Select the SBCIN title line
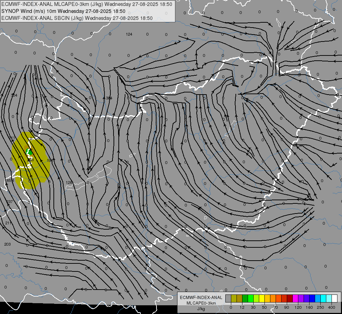Viewport: 342px width, 314px height. pyautogui.click(x=77, y=18)
